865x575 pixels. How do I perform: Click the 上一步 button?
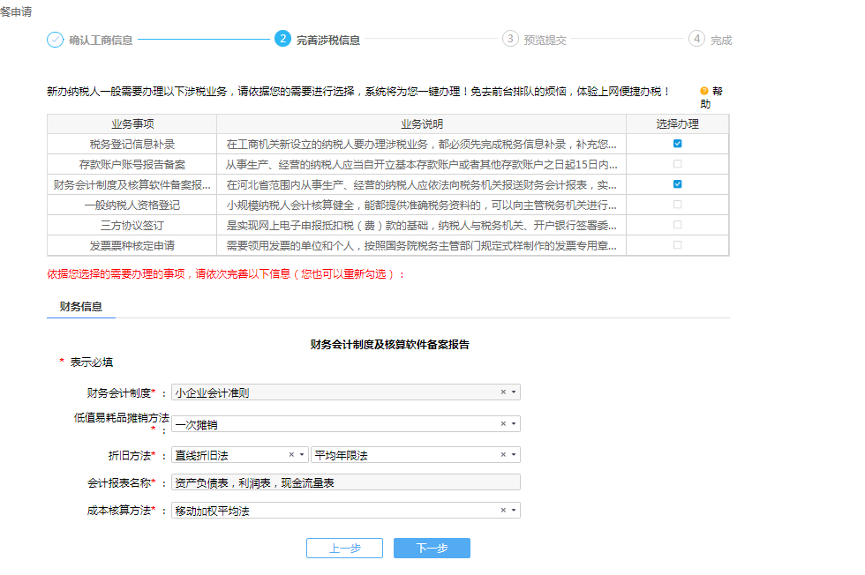tap(345, 548)
